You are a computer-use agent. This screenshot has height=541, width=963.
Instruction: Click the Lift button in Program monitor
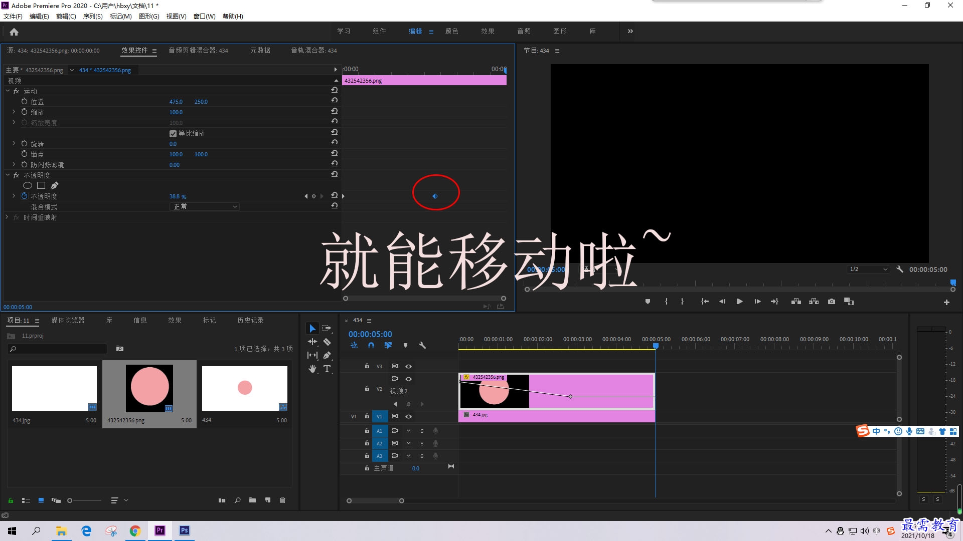(x=796, y=302)
